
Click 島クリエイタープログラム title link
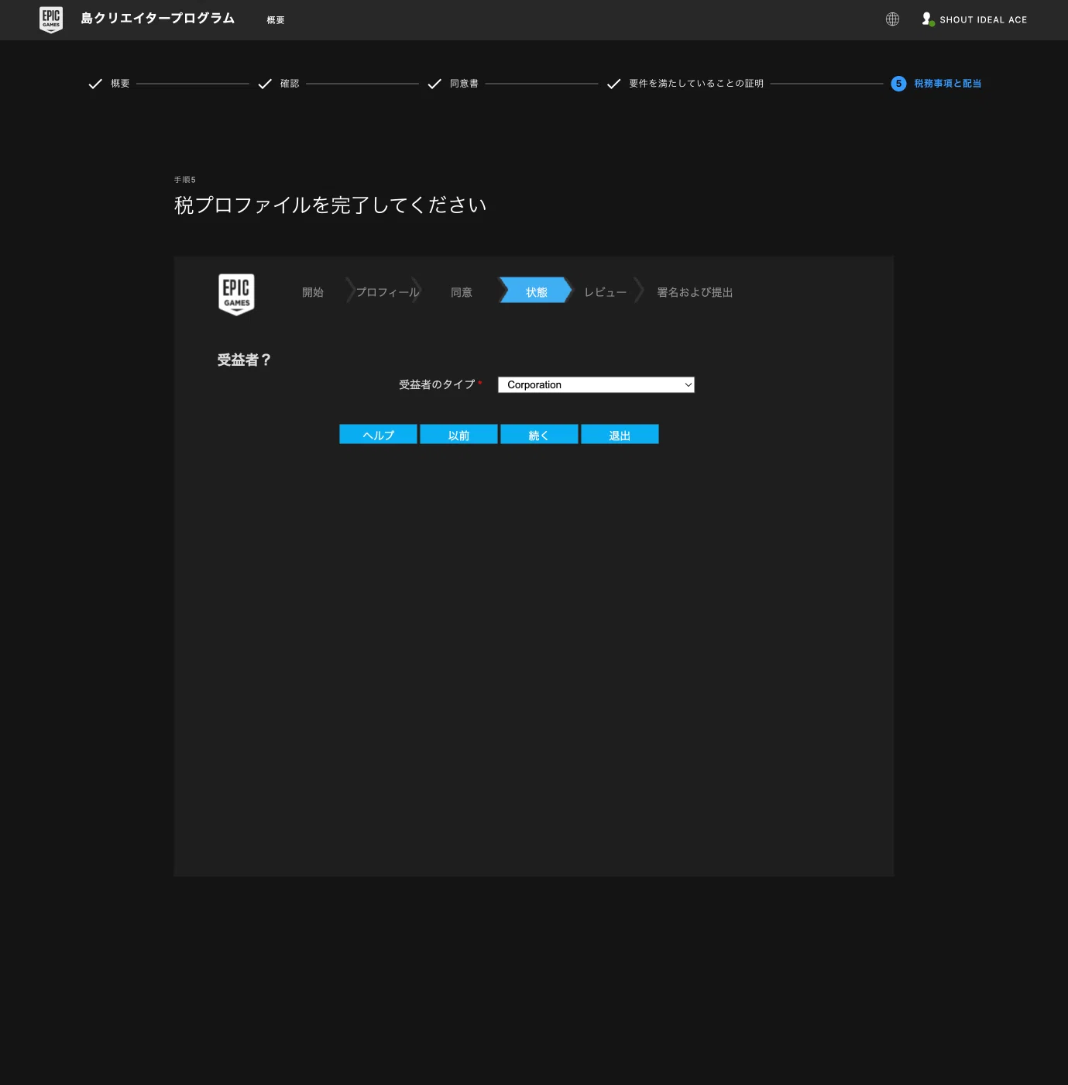158,18
